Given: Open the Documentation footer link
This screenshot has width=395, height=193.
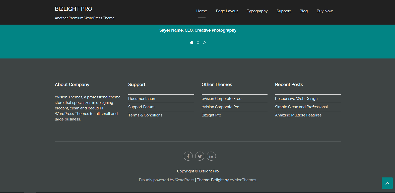Looking at the screenshot, I should 142,99.
